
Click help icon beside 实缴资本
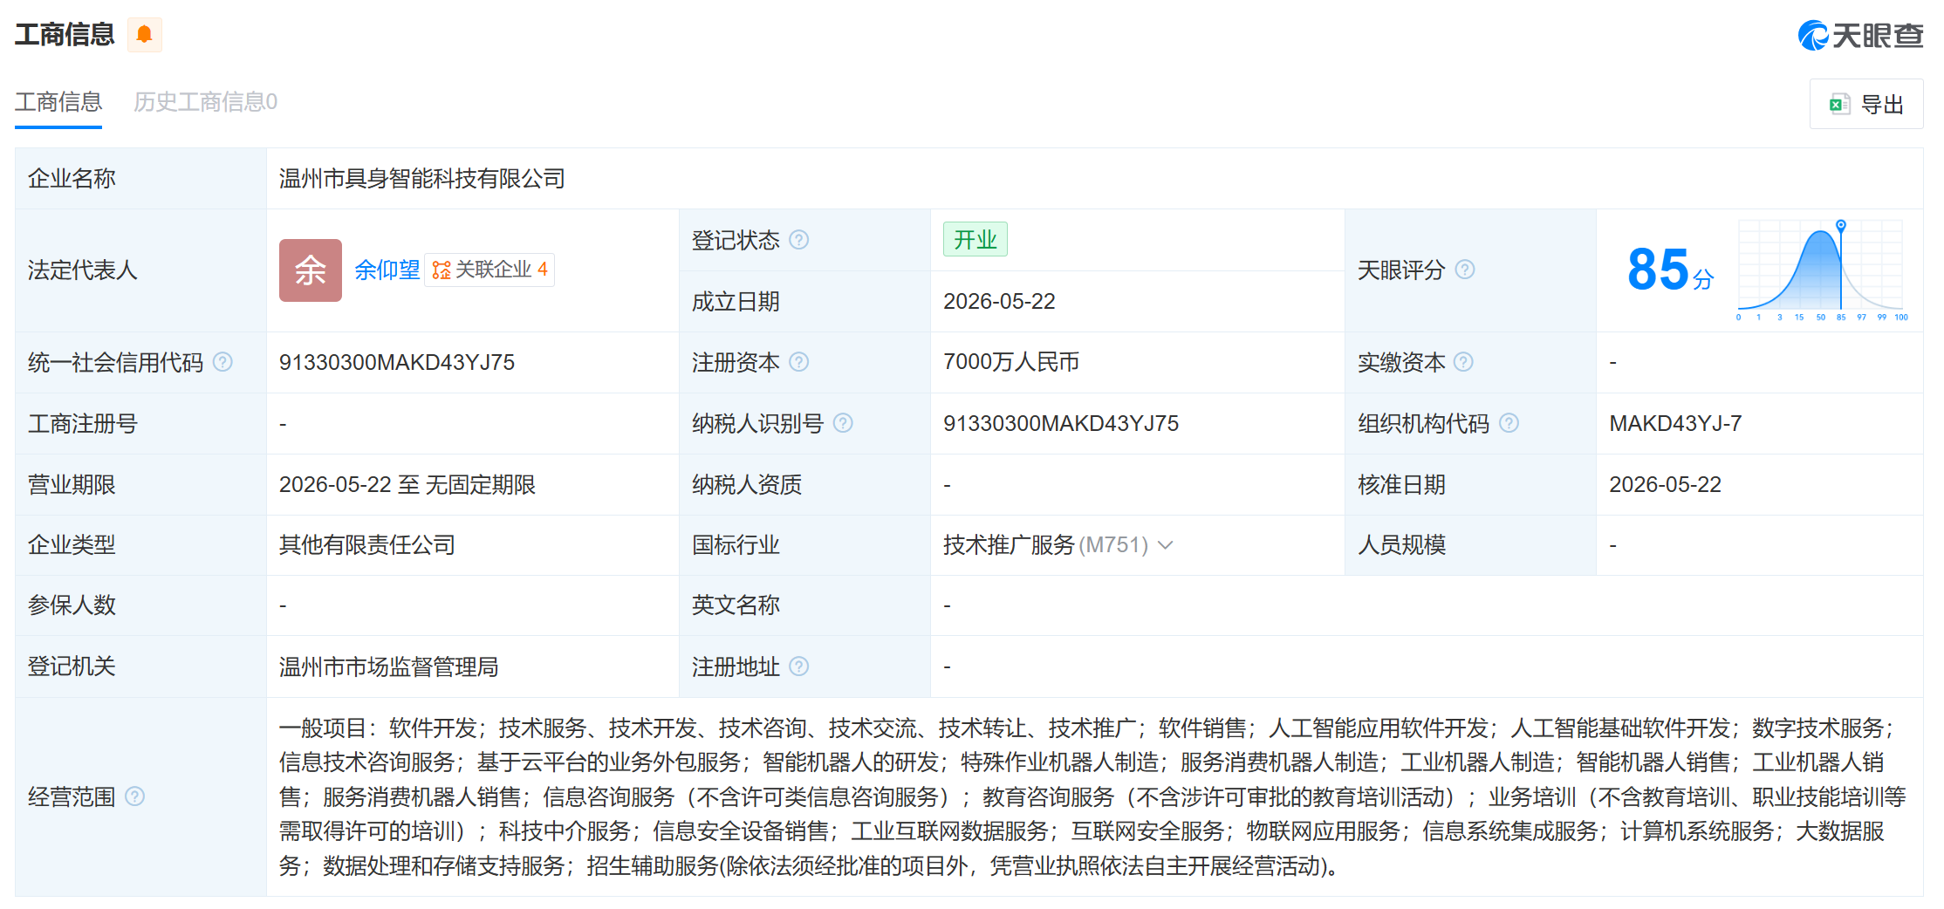pyautogui.click(x=1464, y=362)
